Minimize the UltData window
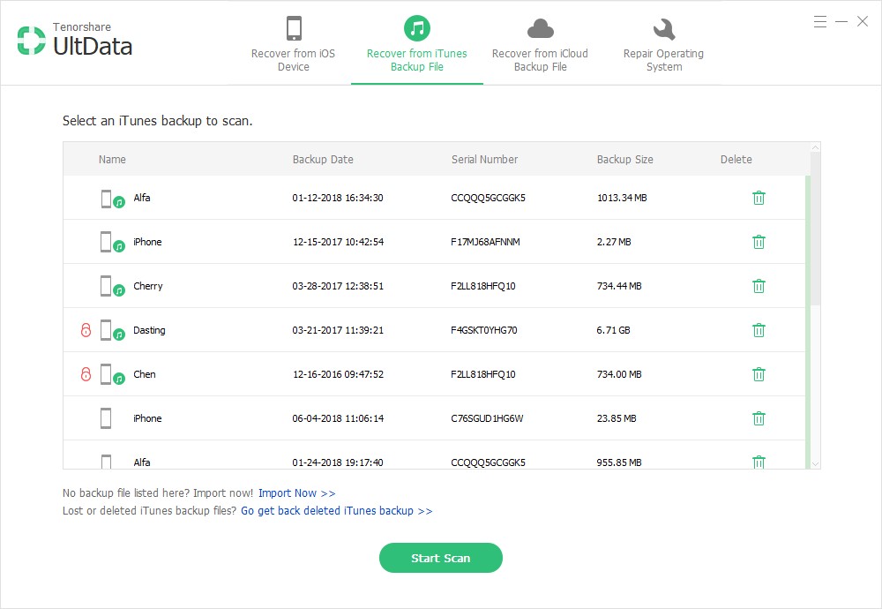882x609 pixels. click(x=841, y=21)
